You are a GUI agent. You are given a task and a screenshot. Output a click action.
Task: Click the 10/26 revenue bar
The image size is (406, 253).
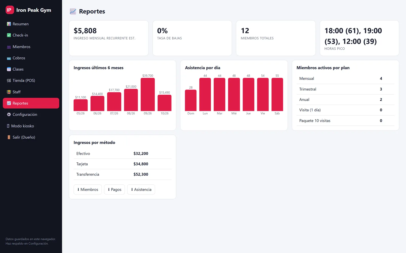164,103
